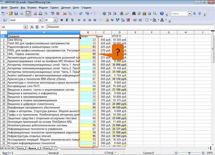This screenshot has height=155, width=215.
Task: Toggle Bold (Ж) formatting
Action: [62, 20]
